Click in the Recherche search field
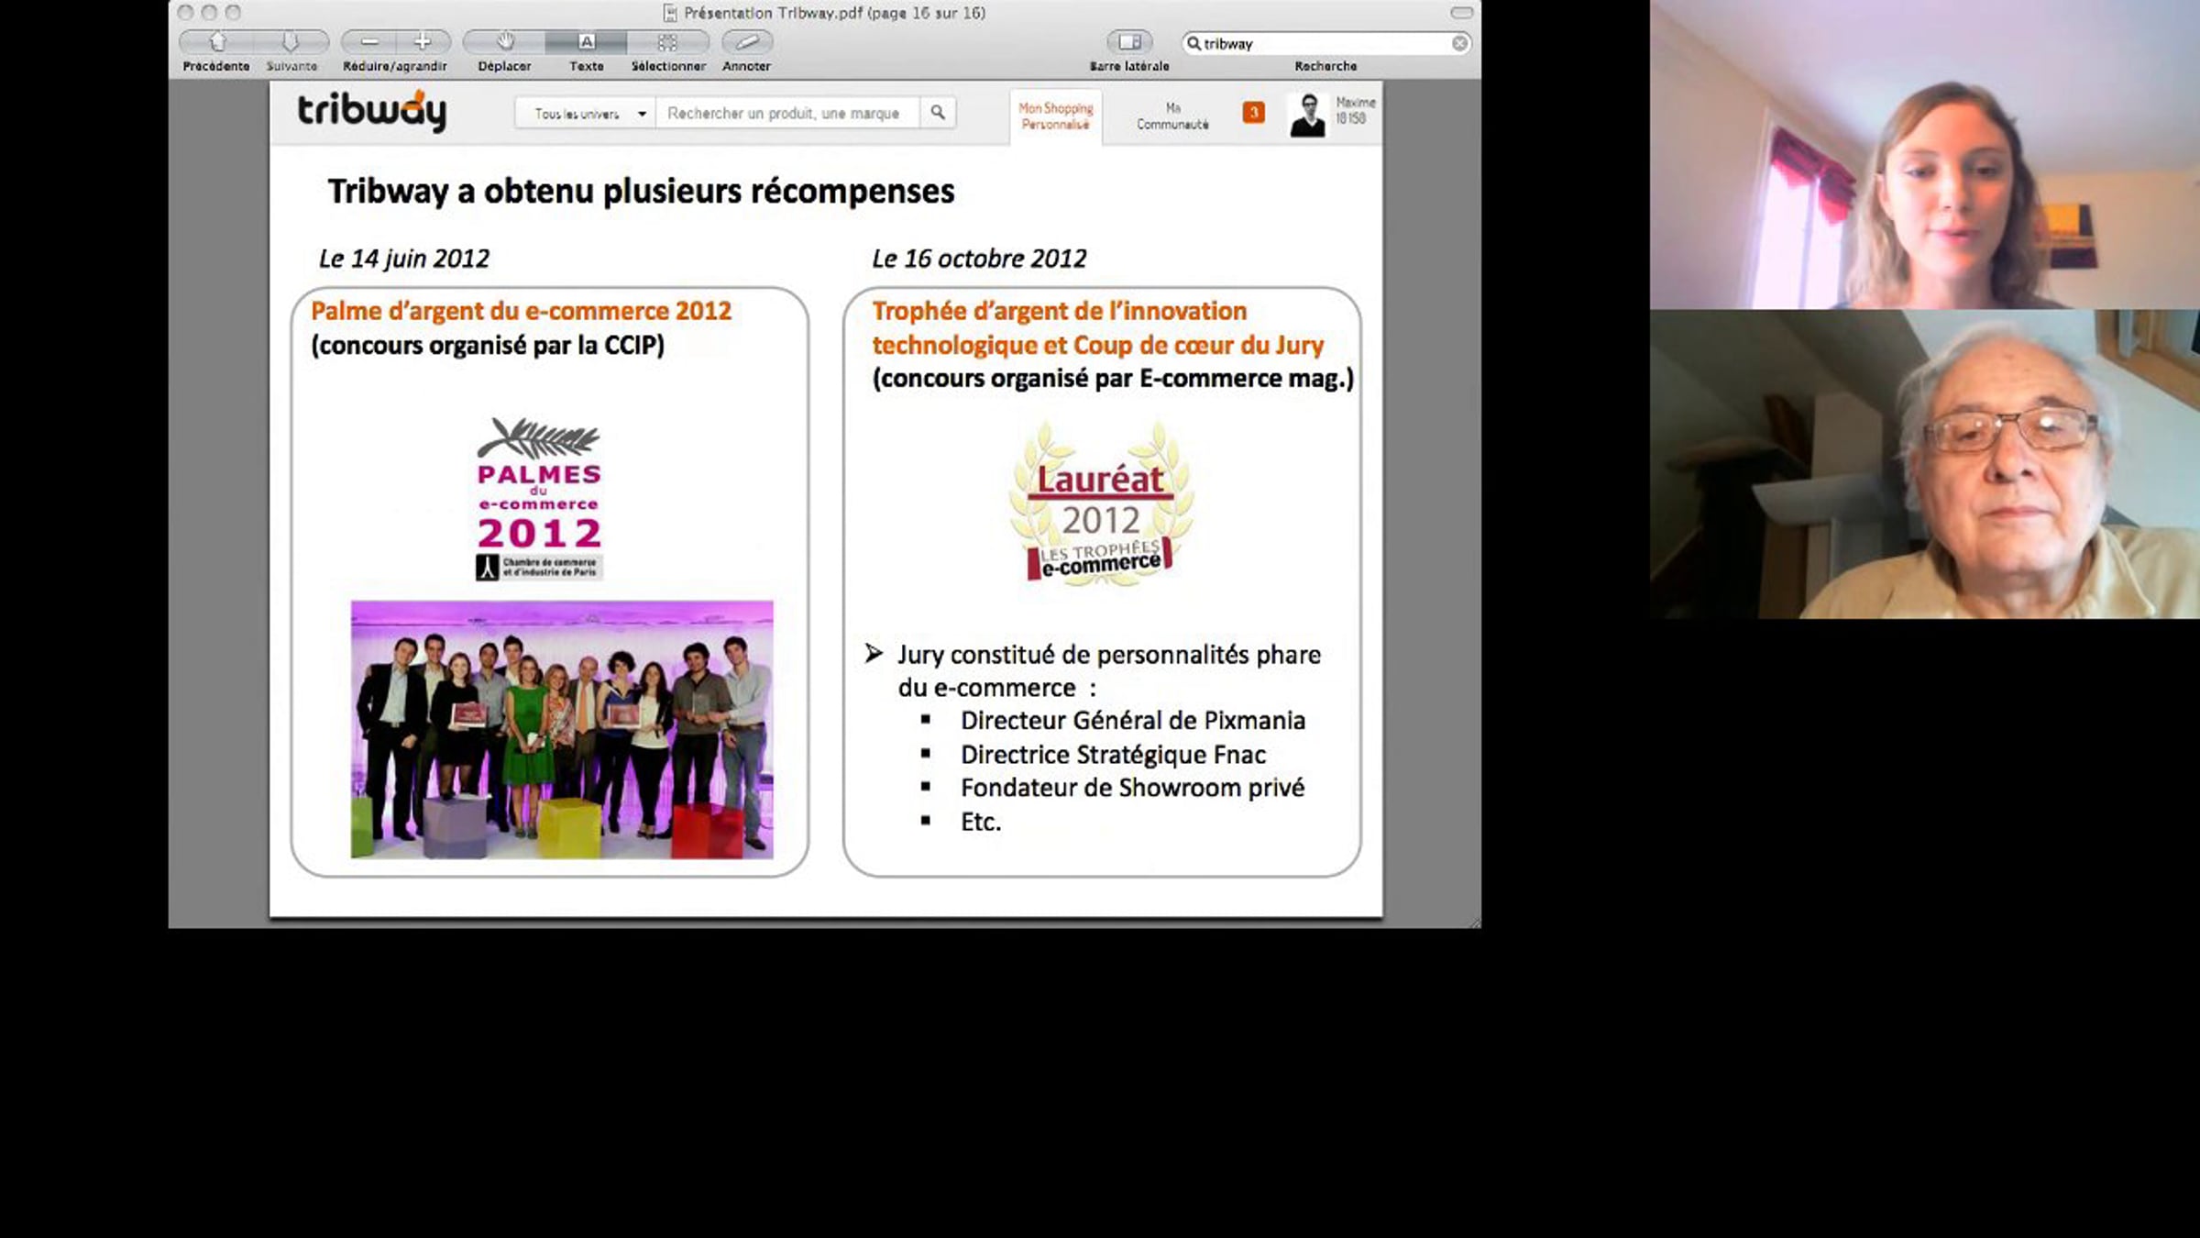This screenshot has width=2200, height=1238. 1326,43
